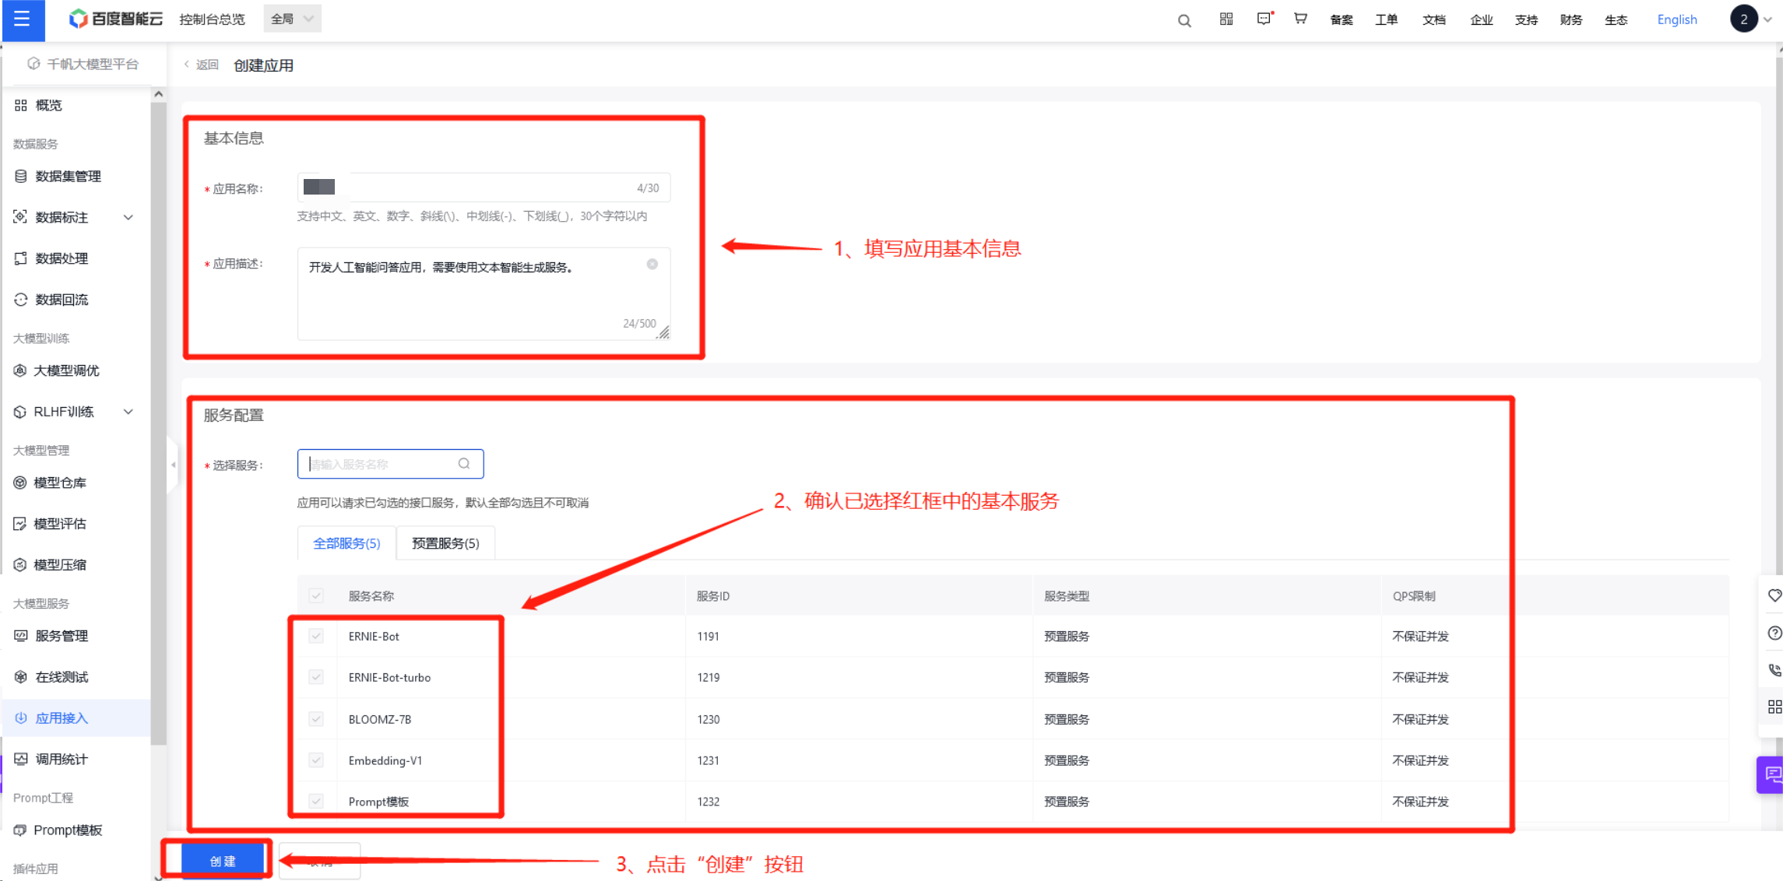The image size is (1783, 881).
Task: Open the 备案 menu item
Action: (1341, 19)
